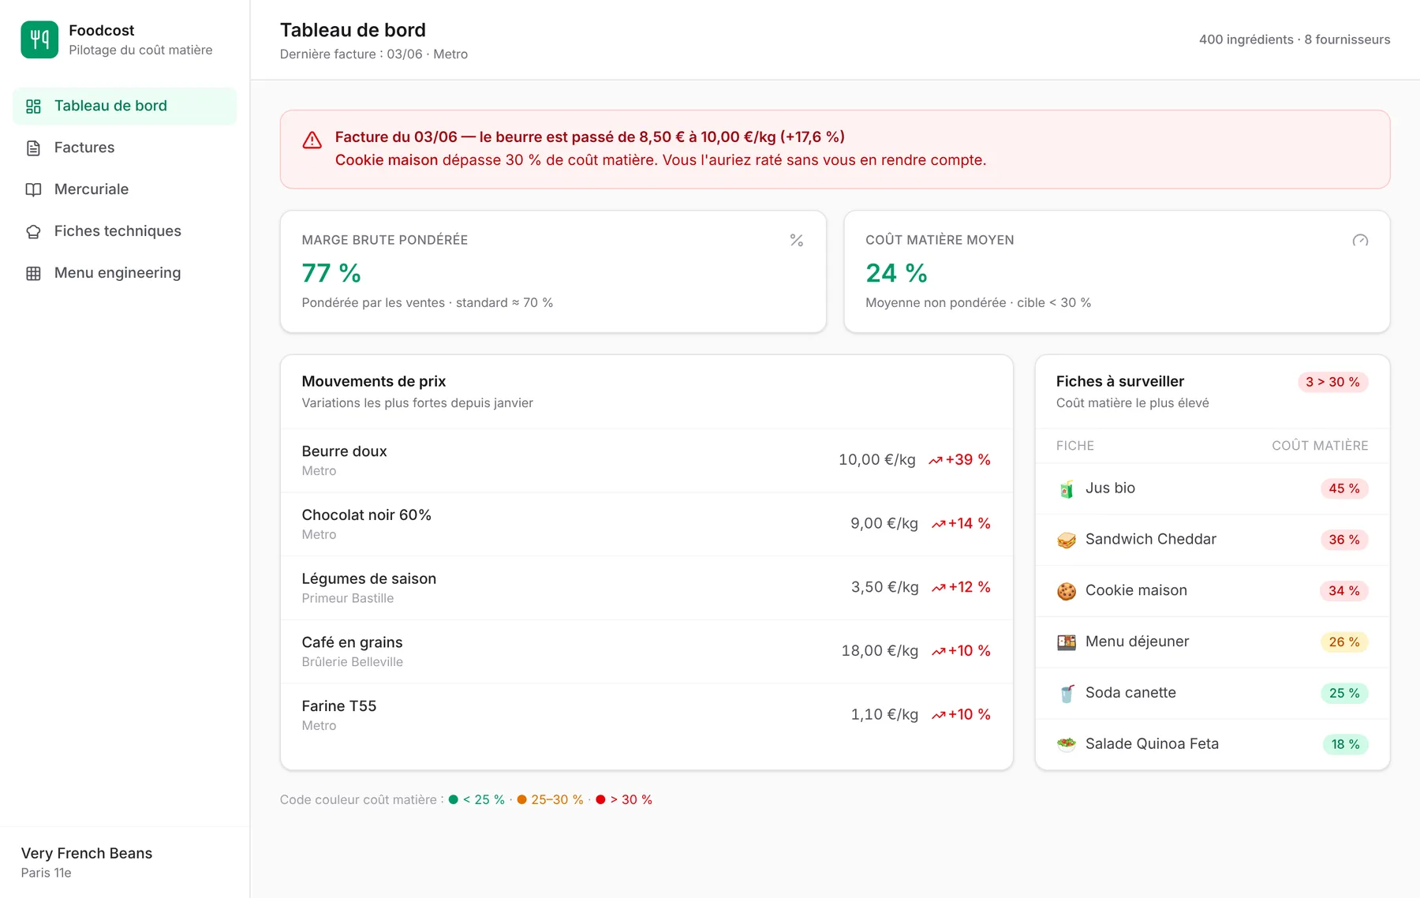Select the Chocolat noir 60% row
Screen dimensions: 1420x898
click(x=646, y=525)
